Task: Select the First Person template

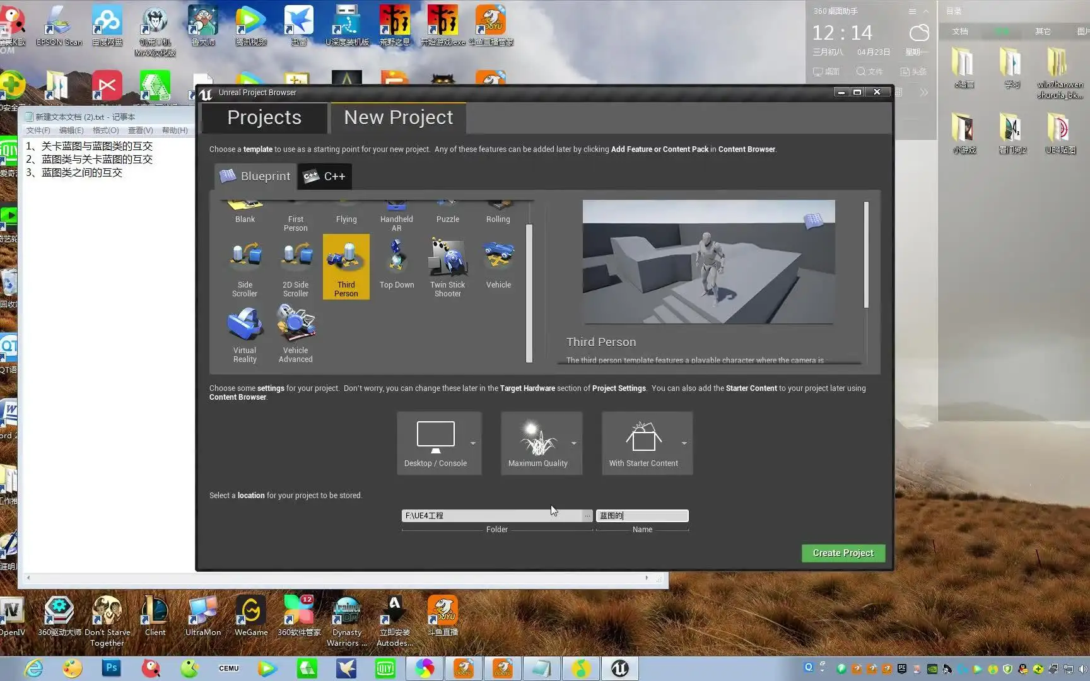Action: coord(295,217)
